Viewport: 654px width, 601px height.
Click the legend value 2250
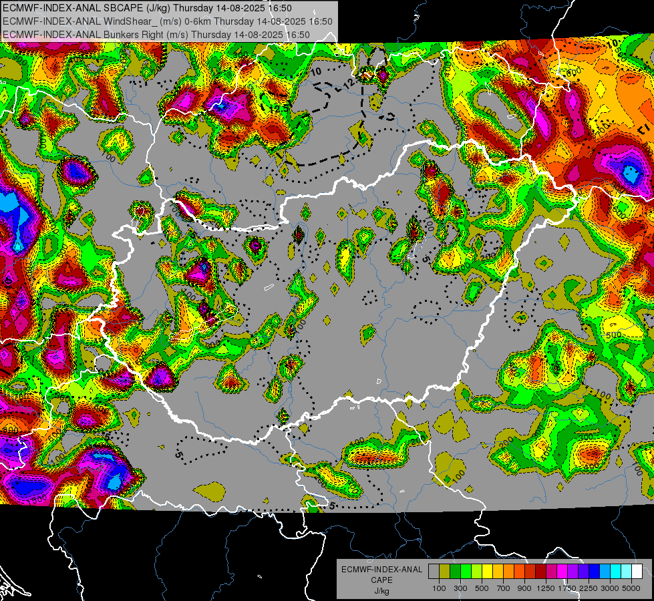tap(589, 588)
